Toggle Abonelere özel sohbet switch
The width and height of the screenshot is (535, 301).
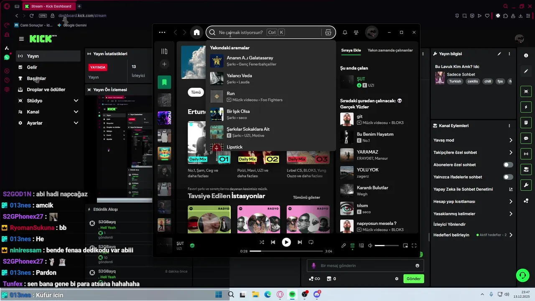point(508,165)
